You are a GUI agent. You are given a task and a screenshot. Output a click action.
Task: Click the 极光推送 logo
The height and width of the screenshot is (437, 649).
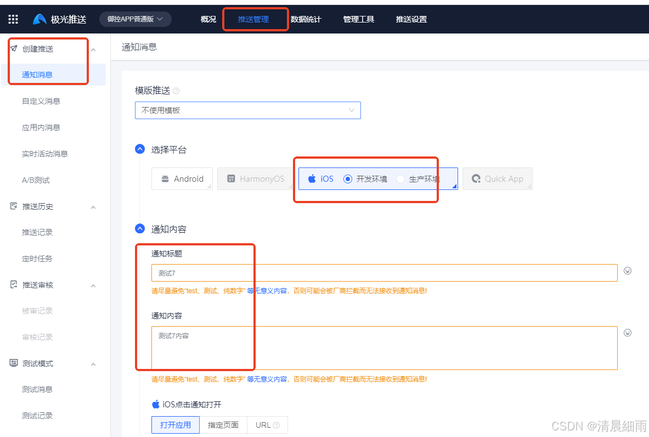click(60, 19)
